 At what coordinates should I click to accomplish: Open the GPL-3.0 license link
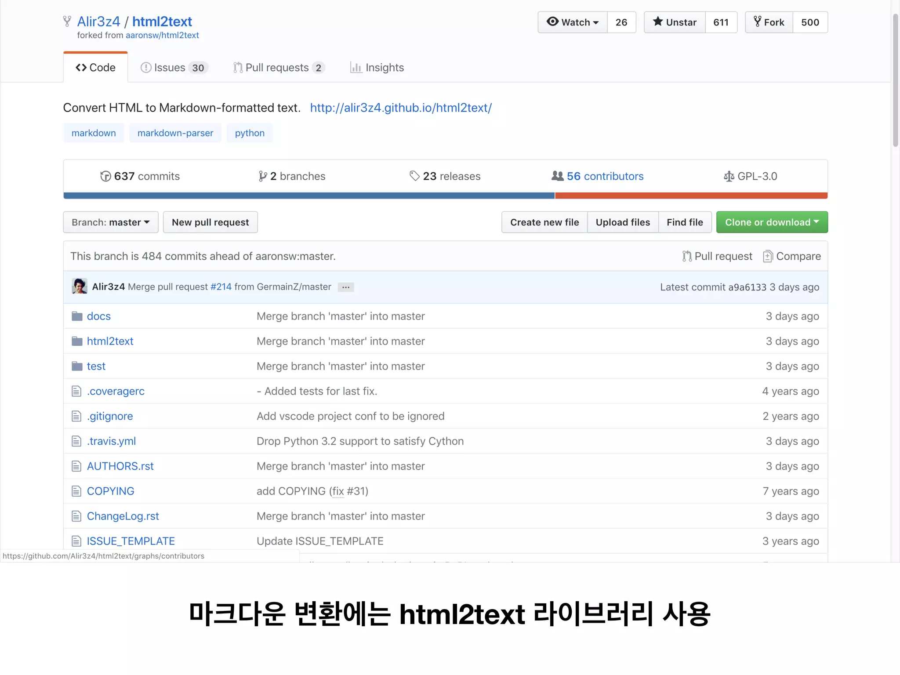pyautogui.click(x=751, y=176)
